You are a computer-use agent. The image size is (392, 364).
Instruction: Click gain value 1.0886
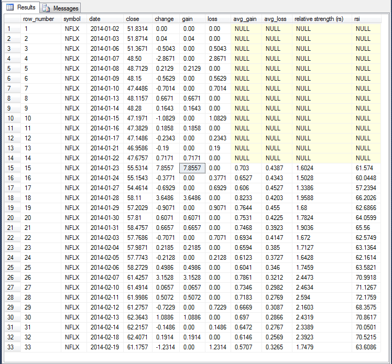(x=192, y=317)
